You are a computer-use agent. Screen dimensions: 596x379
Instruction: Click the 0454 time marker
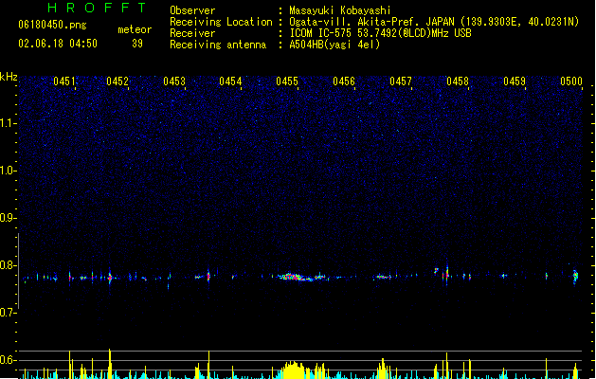230,81
